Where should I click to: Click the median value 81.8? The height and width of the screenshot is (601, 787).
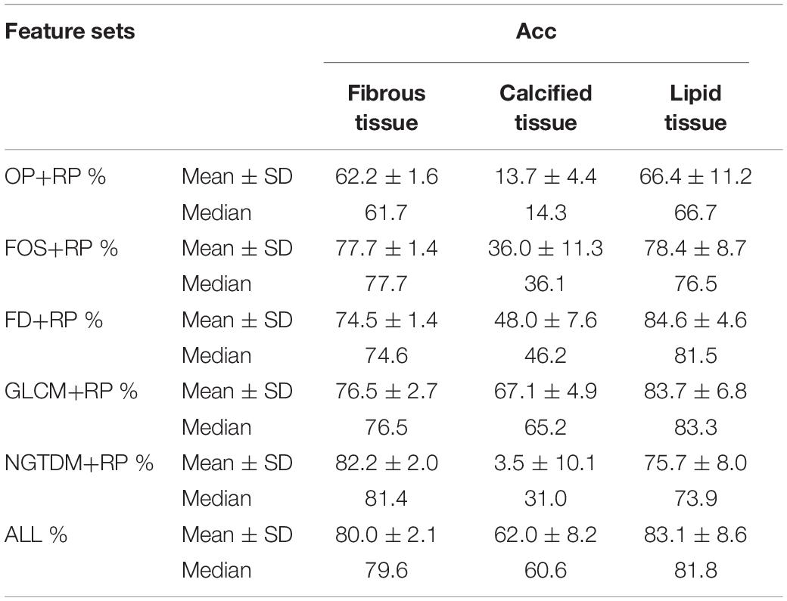click(695, 571)
